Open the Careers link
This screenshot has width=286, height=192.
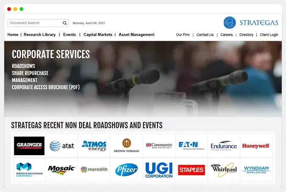[227, 35]
